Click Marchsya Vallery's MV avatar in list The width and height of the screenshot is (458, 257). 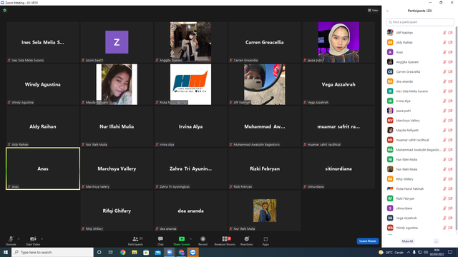[390, 121]
